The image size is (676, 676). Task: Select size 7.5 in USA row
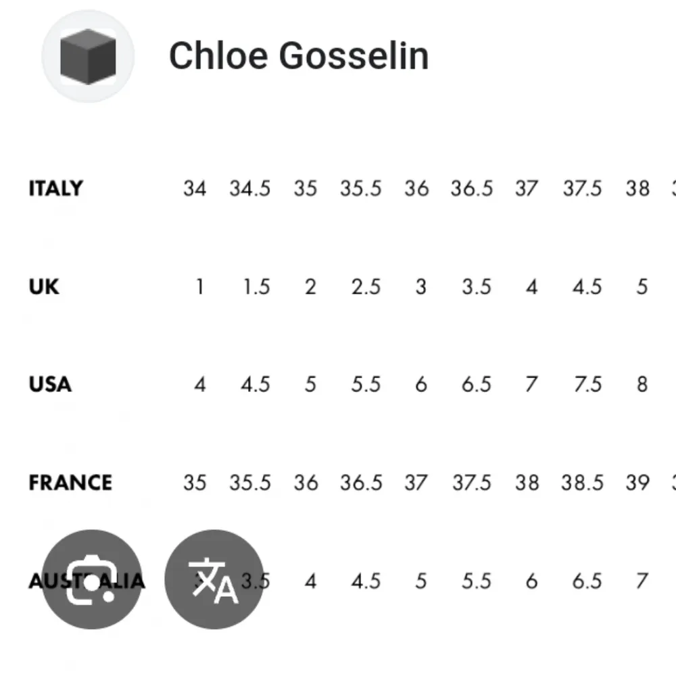coord(587,385)
